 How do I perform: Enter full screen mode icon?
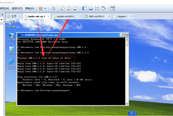(x=97, y=9)
